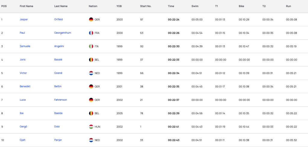Click the Hungarian flag icon for Dobi

[x=91, y=127]
